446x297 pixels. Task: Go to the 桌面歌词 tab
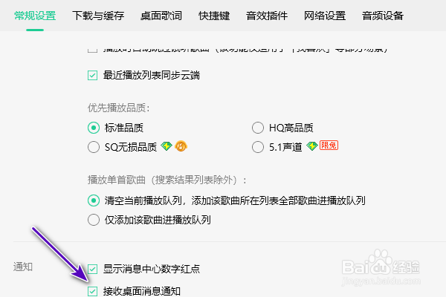161,16
